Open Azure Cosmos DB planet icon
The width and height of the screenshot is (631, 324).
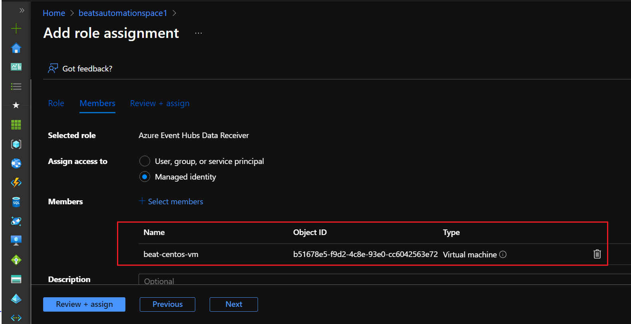(x=16, y=221)
